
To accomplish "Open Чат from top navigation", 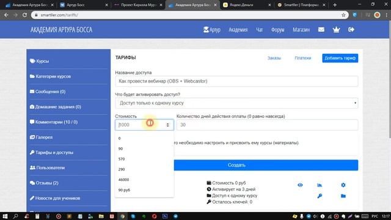I will (259, 30).
